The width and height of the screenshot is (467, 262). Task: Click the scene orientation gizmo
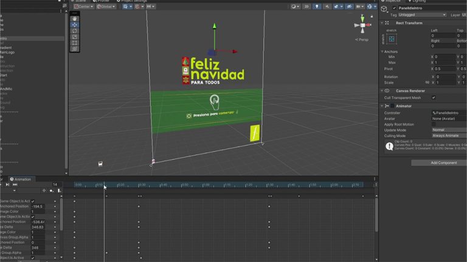[x=363, y=28]
